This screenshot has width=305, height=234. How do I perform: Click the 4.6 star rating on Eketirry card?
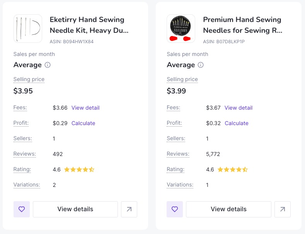(x=73, y=170)
